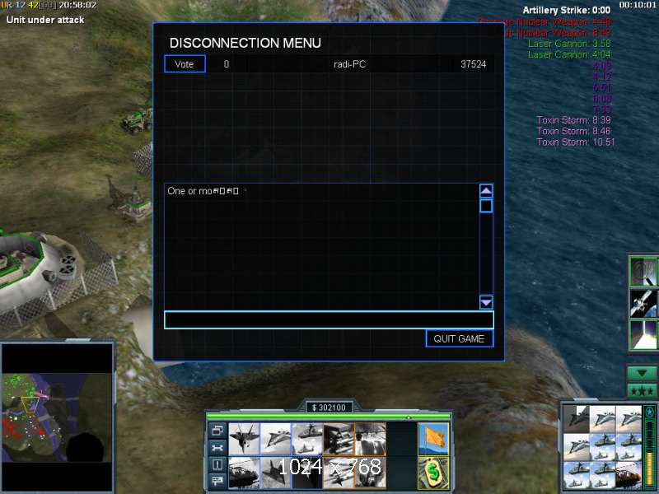Select the warships build icon
The height and width of the screenshot is (494, 659).
pos(306,440)
